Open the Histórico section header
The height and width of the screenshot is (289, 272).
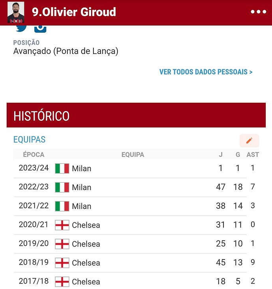pyautogui.click(x=136, y=115)
